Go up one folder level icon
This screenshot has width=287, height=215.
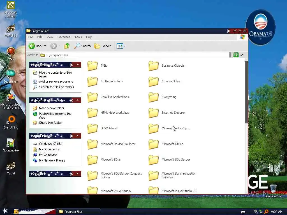[67, 46]
